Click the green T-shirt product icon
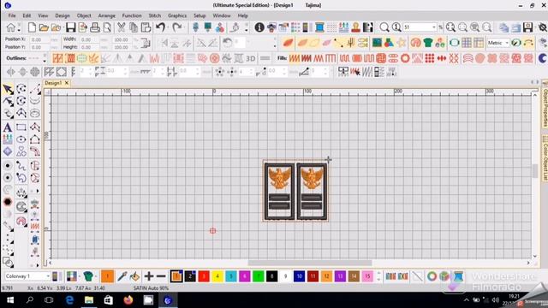 (428, 43)
